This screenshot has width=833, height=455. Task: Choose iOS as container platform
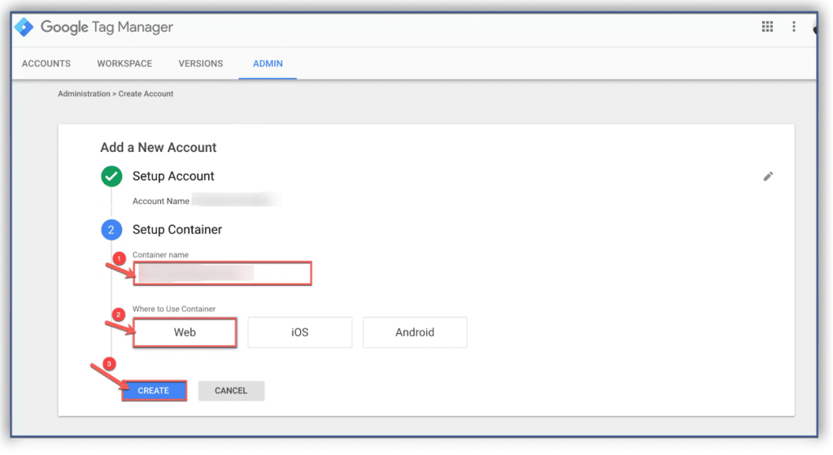[x=299, y=332]
